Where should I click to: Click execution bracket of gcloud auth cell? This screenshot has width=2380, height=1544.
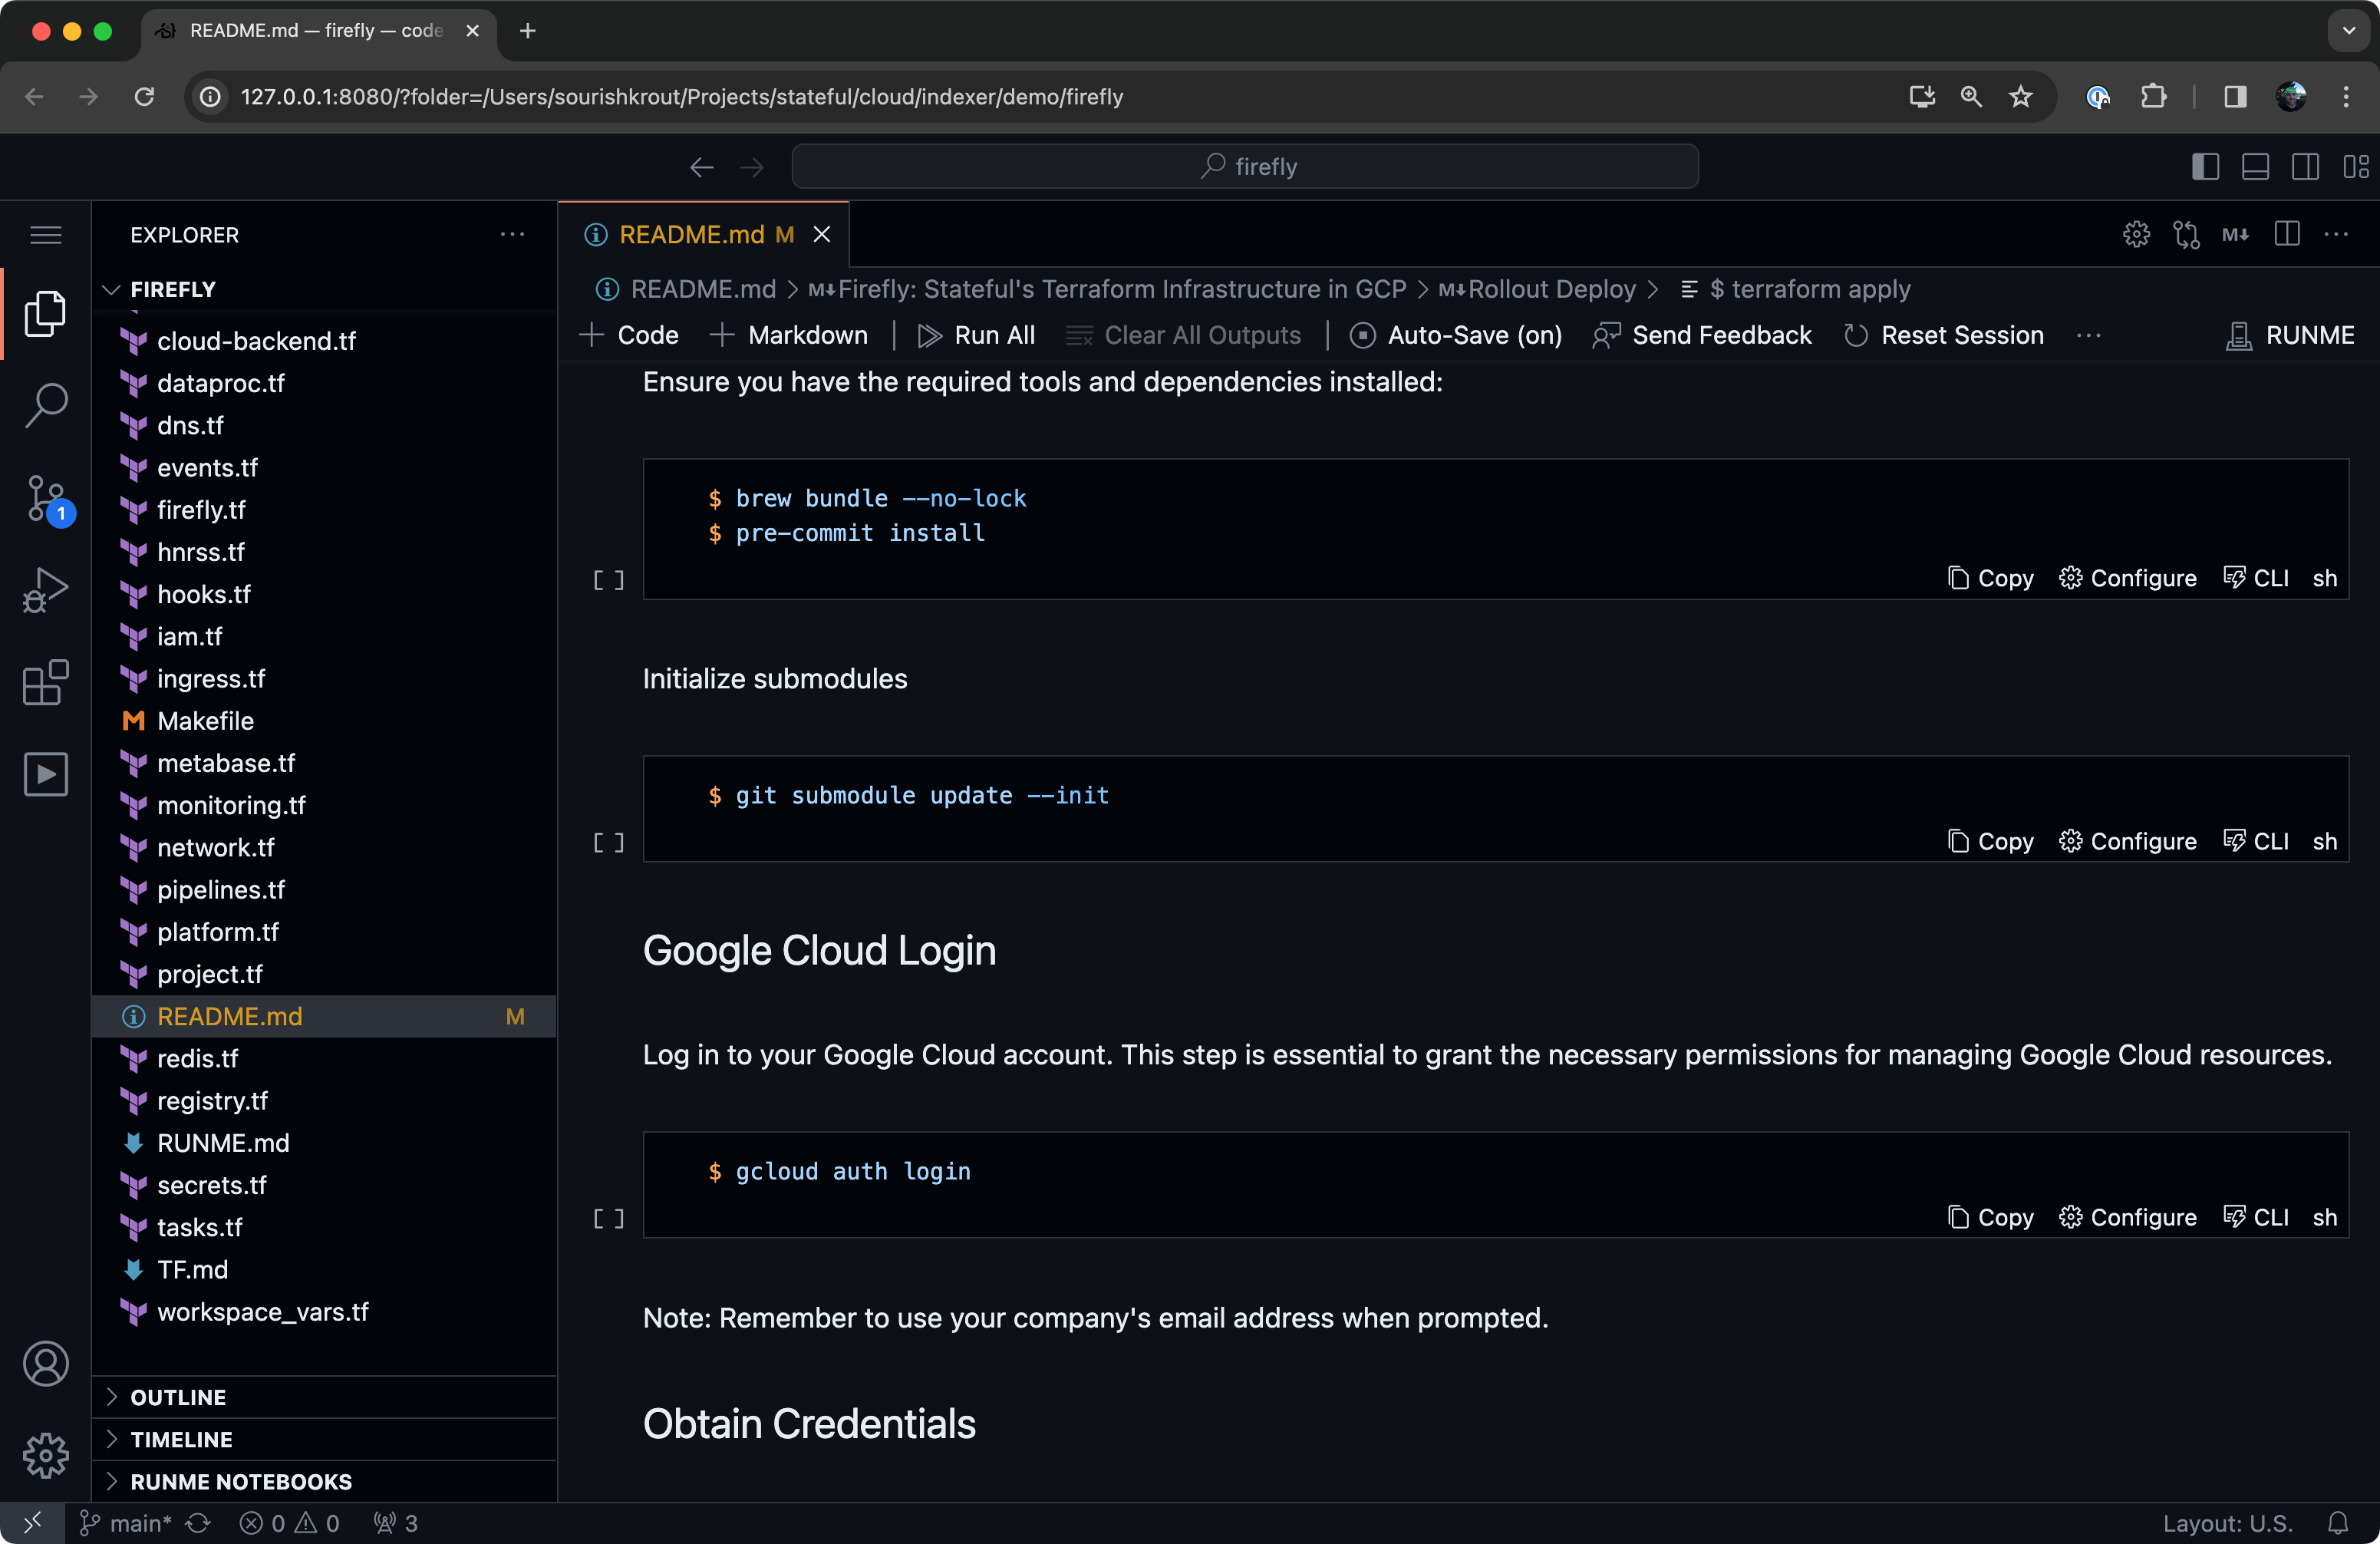[609, 1219]
